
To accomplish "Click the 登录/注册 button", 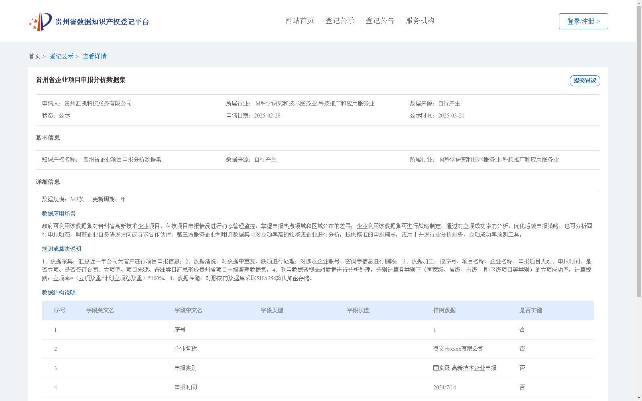I will pos(583,21).
